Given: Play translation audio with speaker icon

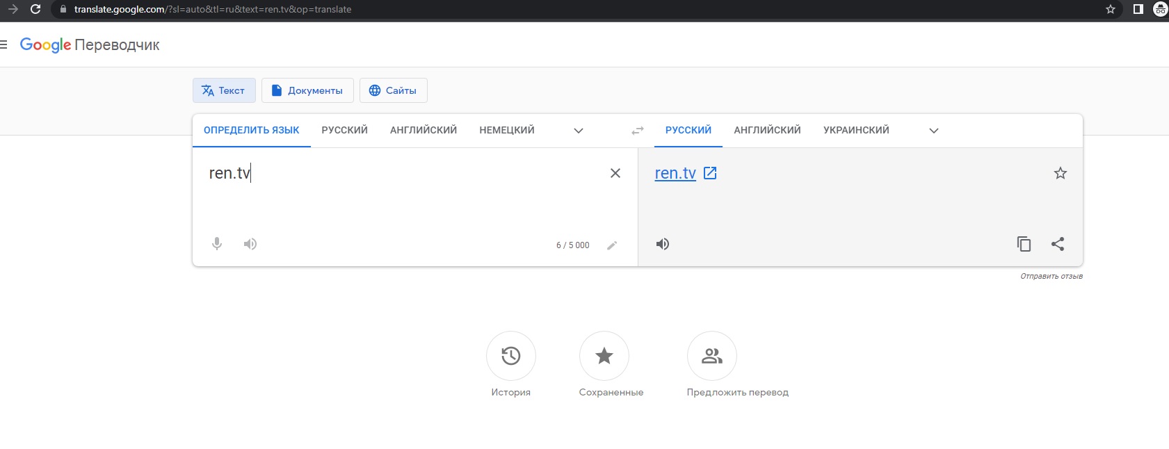Looking at the screenshot, I should (663, 244).
